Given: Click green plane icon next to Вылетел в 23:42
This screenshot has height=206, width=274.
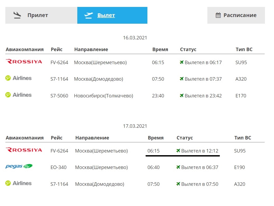Looking at the screenshot, I should click(182, 95).
